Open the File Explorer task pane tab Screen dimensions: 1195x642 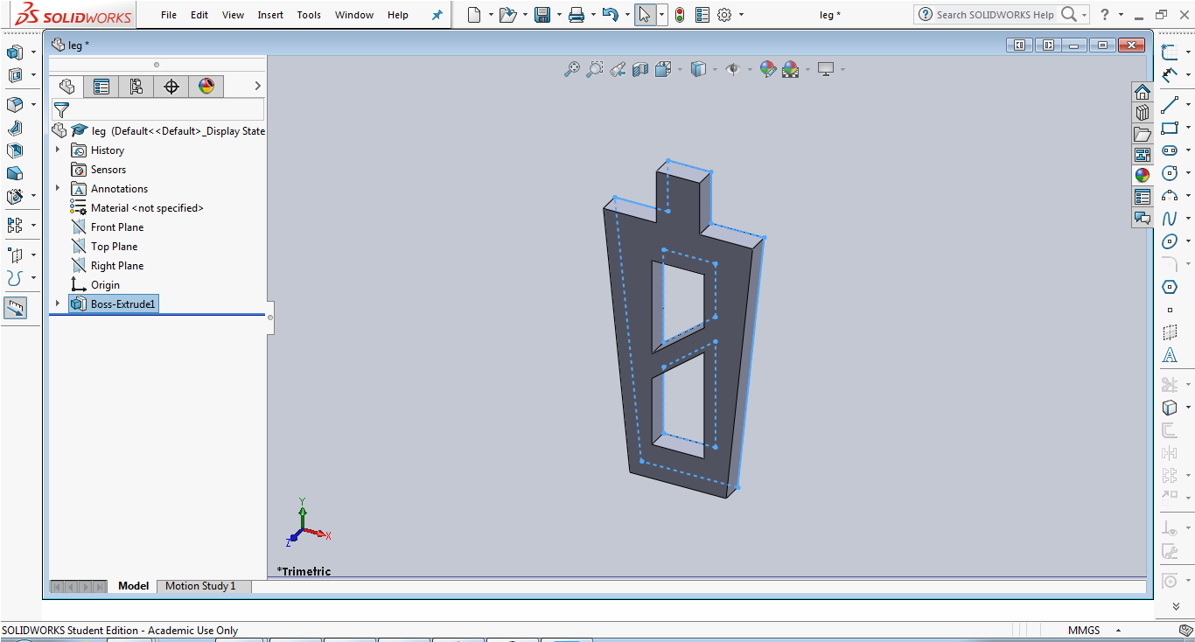click(x=1143, y=134)
